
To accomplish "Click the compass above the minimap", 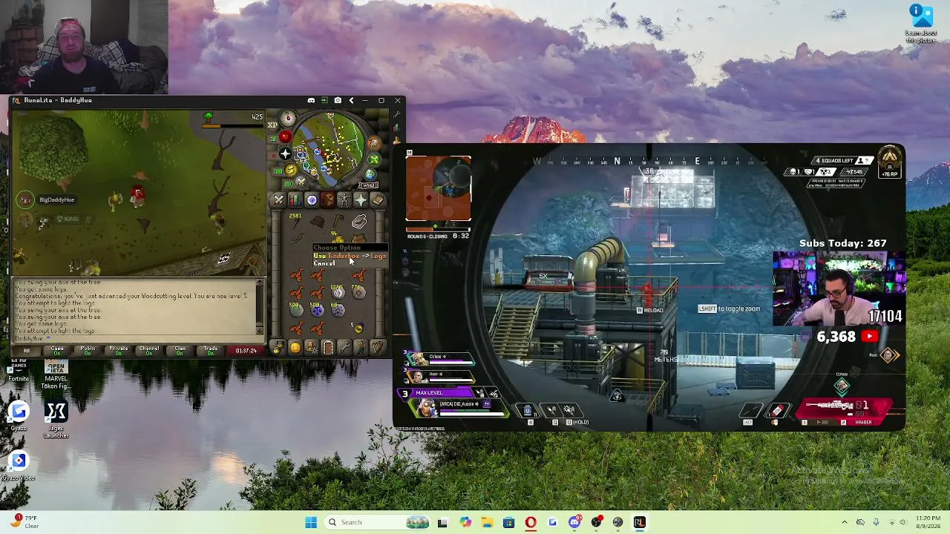I will click(x=288, y=119).
